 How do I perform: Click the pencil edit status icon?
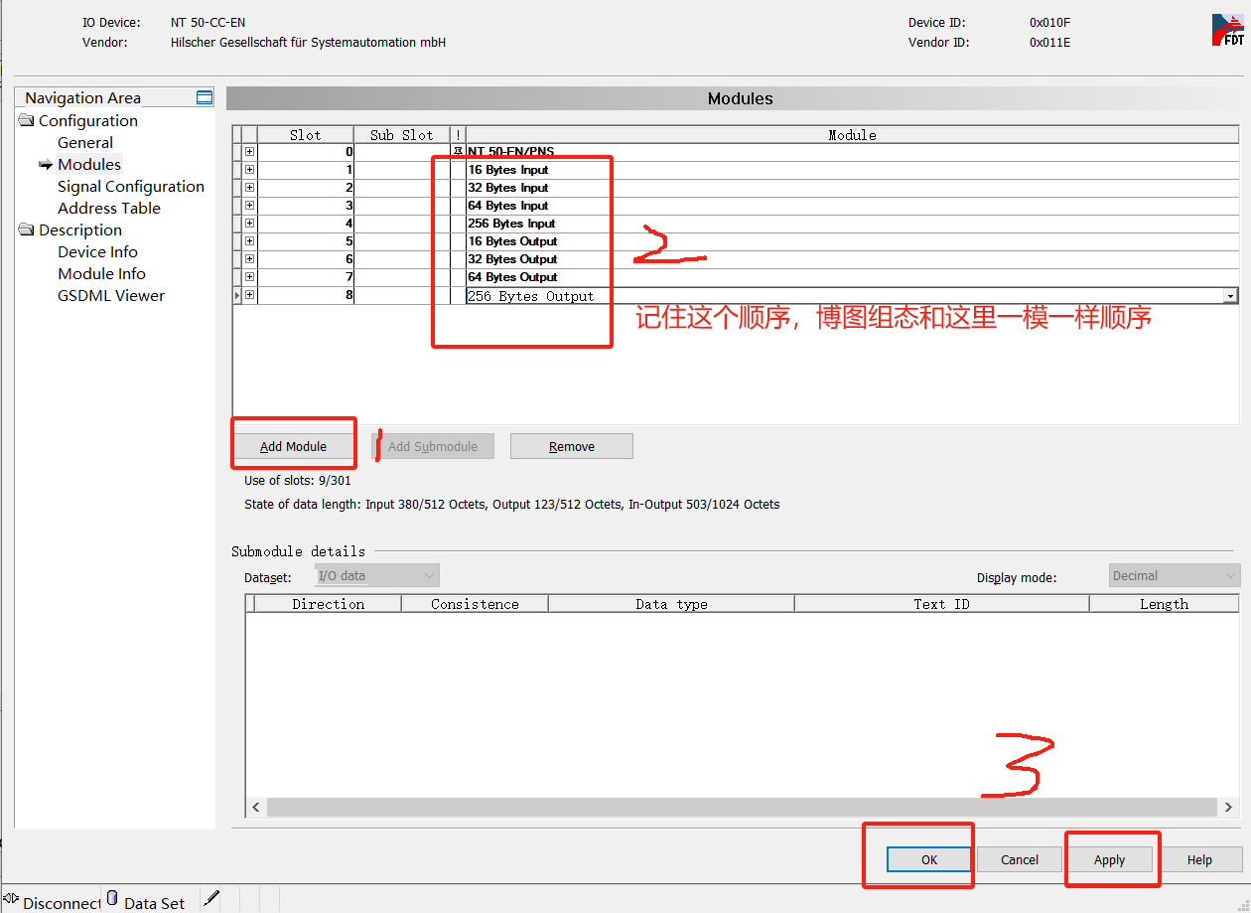pyautogui.click(x=210, y=899)
